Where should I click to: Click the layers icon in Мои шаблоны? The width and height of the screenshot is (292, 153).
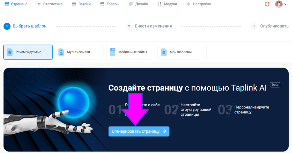[164, 52]
